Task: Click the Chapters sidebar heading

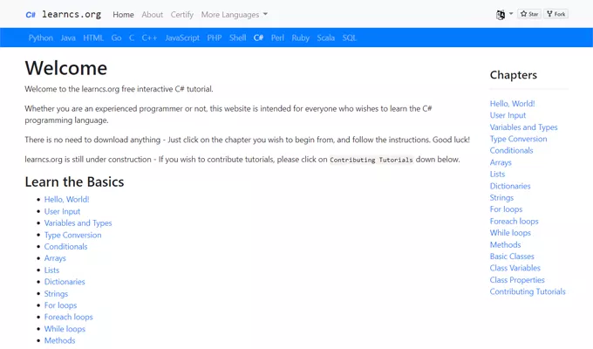Action: [513, 75]
